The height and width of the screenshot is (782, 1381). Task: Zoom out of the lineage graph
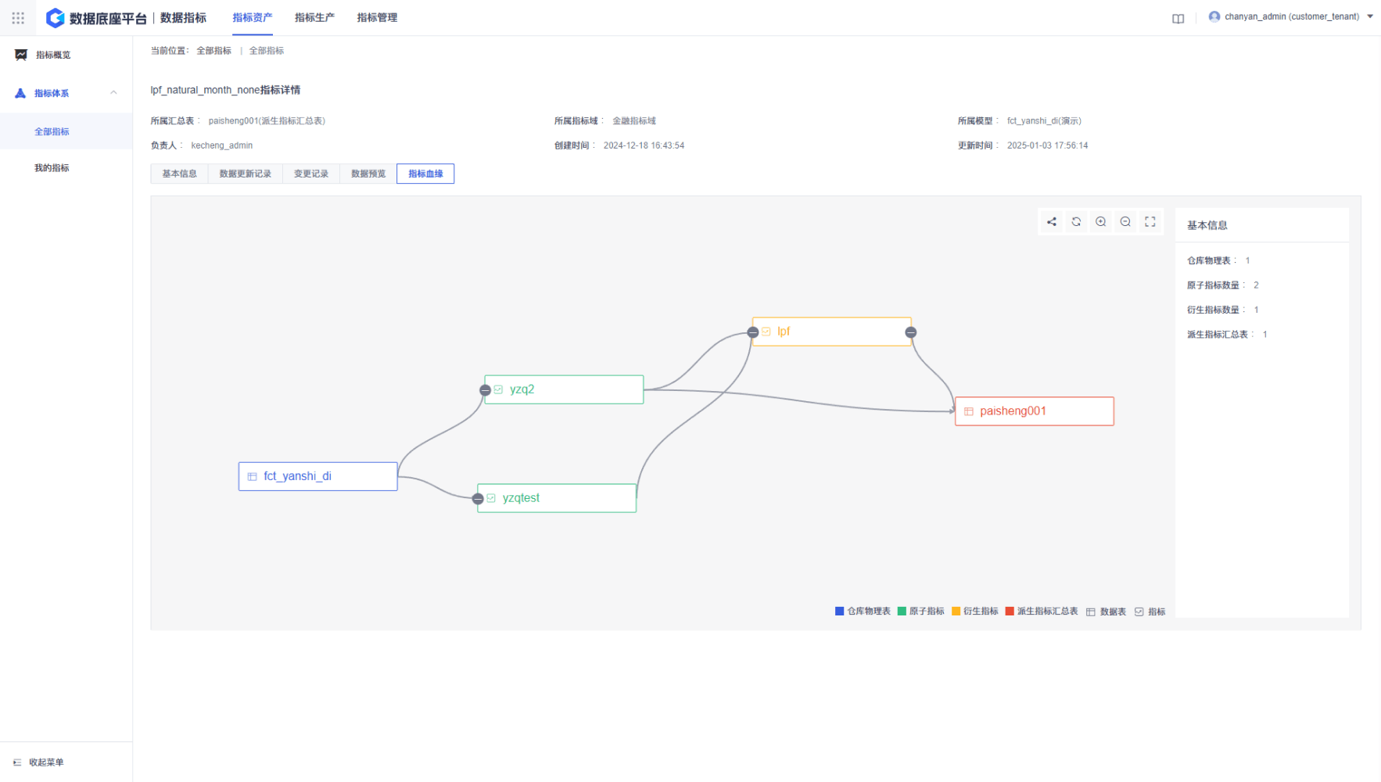click(x=1125, y=222)
